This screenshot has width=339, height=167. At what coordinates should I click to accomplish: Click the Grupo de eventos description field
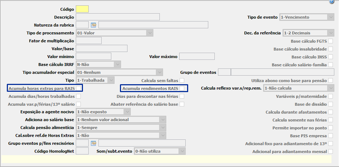coord(283,72)
